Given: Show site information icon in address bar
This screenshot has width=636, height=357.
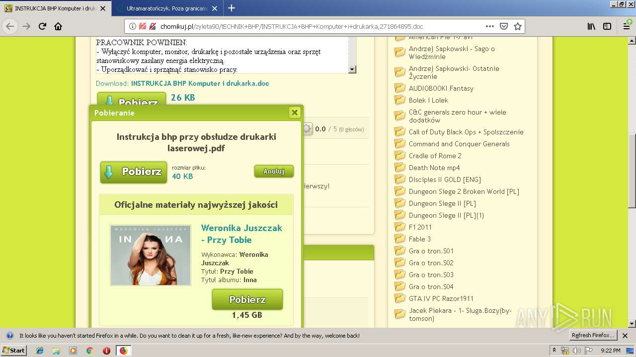Looking at the screenshot, I should (133, 26).
